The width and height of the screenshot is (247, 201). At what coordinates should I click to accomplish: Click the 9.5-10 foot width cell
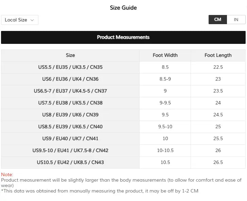pos(165,127)
